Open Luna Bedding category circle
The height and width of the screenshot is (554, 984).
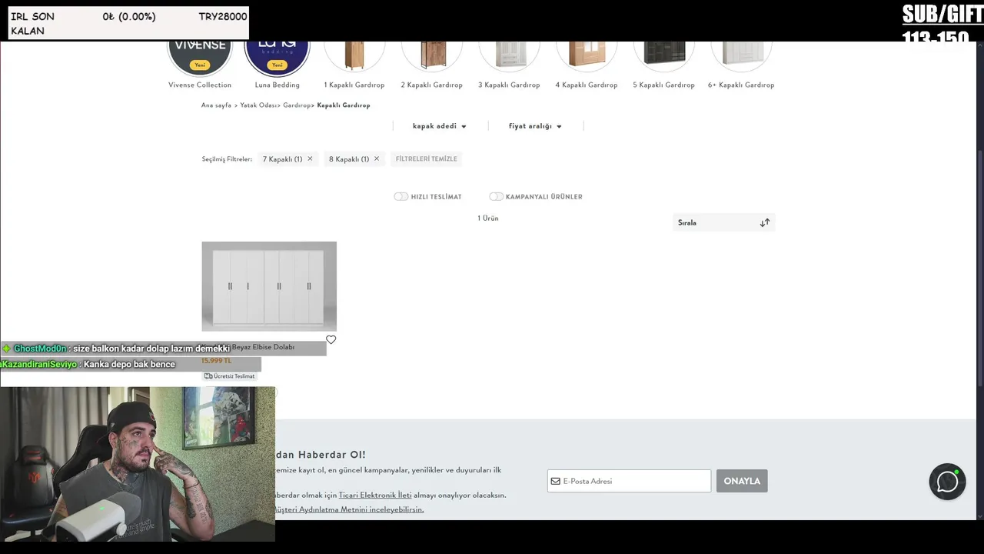click(x=277, y=58)
